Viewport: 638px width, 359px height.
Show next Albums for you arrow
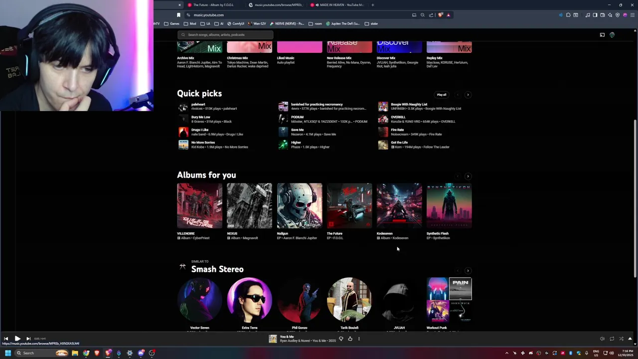(468, 176)
